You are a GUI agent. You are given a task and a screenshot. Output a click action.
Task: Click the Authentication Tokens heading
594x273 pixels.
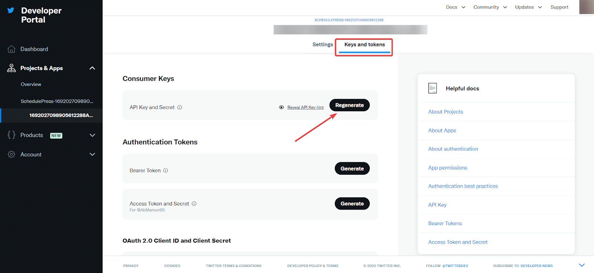click(x=160, y=142)
